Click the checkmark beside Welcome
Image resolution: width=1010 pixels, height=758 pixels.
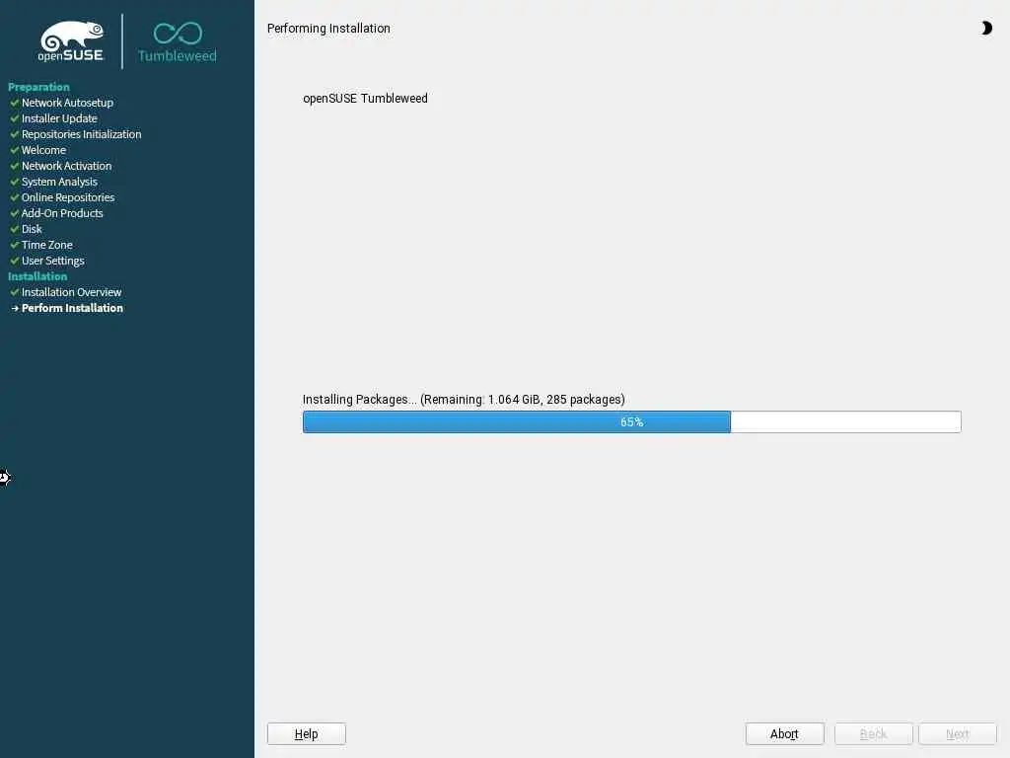coord(14,150)
